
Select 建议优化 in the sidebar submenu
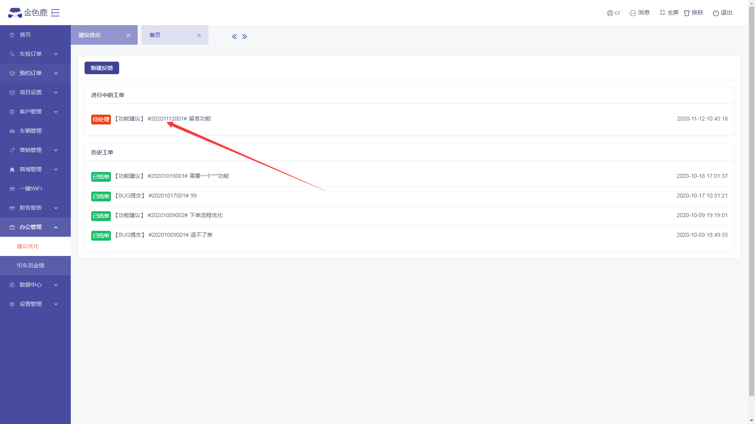(x=35, y=247)
